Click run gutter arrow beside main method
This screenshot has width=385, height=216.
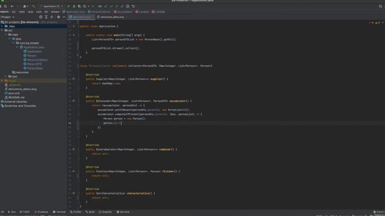[73, 35]
